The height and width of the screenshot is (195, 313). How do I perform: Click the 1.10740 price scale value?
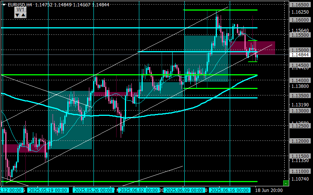300,179
